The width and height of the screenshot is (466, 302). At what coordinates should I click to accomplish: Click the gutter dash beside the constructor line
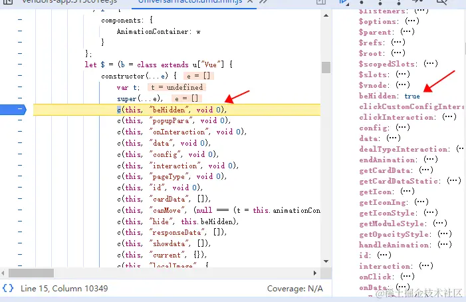click(20, 76)
